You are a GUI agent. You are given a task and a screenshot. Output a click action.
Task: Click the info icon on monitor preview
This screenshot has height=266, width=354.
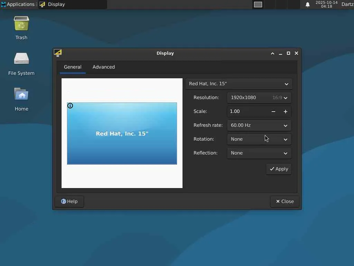70,106
